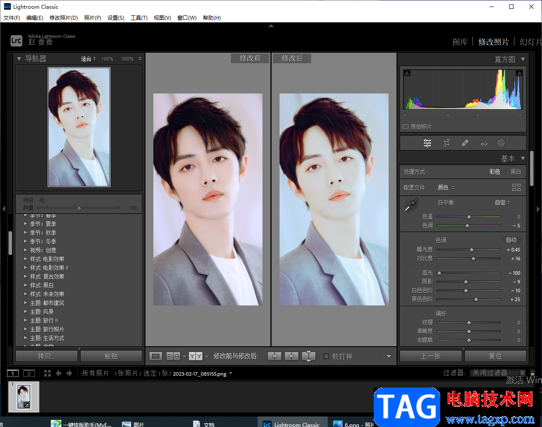The width and height of the screenshot is (542, 427).
Task: Click the 曝光度 slider handle
Action: [471, 250]
